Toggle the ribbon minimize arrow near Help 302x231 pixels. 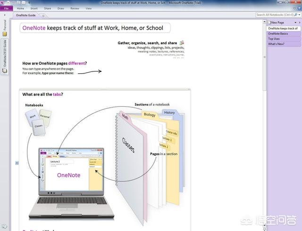coord(294,8)
